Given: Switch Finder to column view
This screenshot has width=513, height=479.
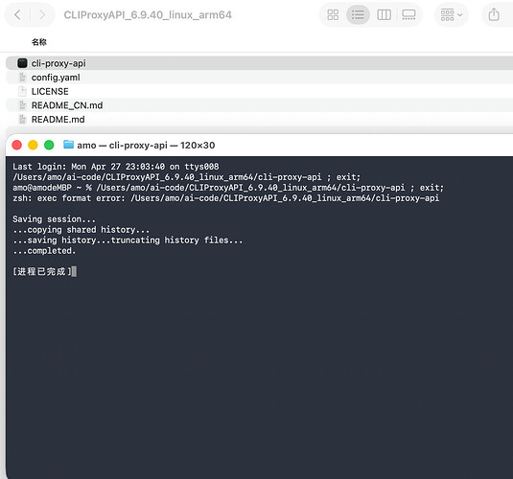Looking at the screenshot, I should point(384,14).
